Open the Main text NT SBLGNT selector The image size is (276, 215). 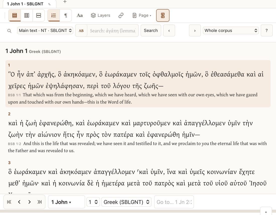point(45,30)
